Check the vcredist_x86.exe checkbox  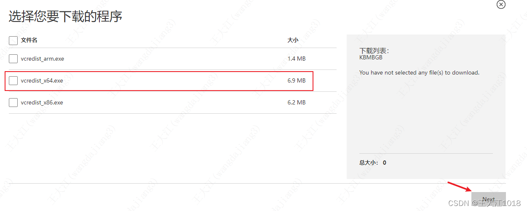pyautogui.click(x=13, y=102)
